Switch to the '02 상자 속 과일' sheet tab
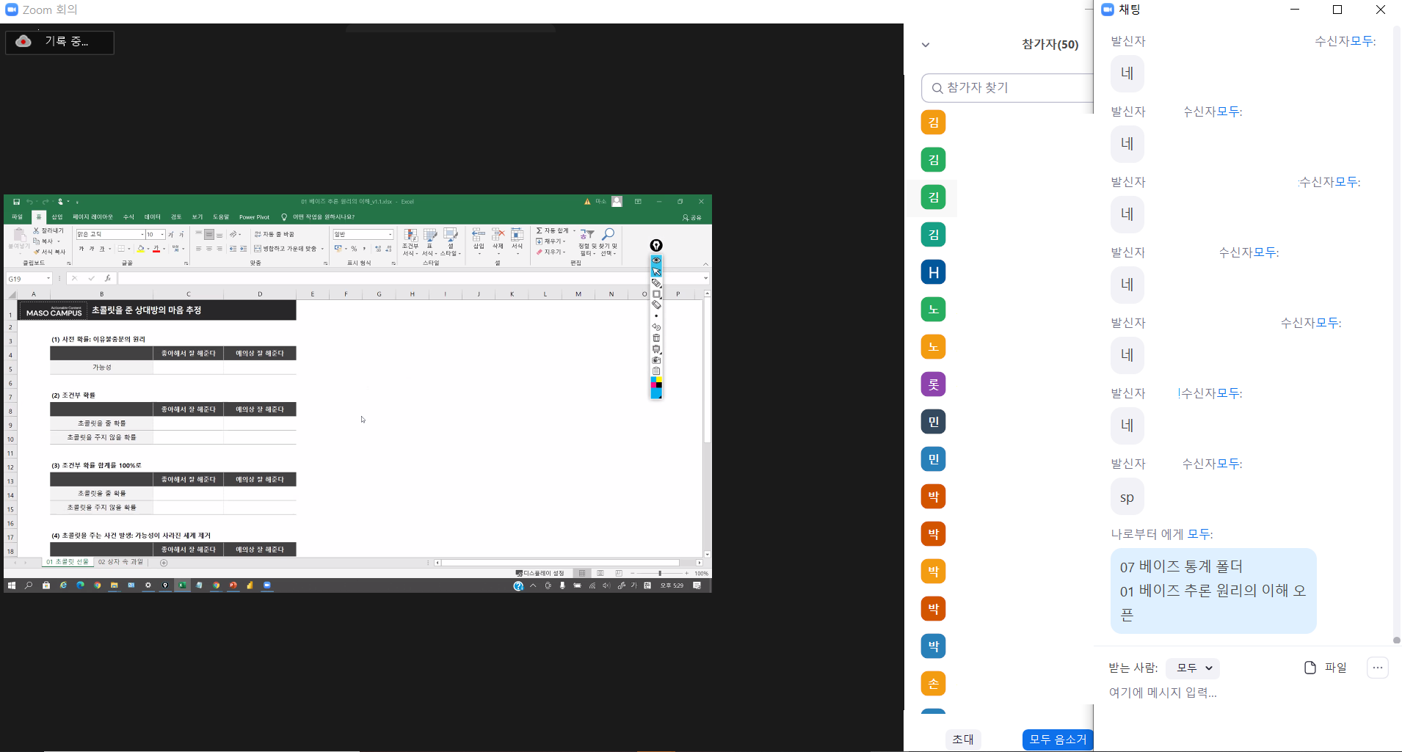 pyautogui.click(x=120, y=562)
